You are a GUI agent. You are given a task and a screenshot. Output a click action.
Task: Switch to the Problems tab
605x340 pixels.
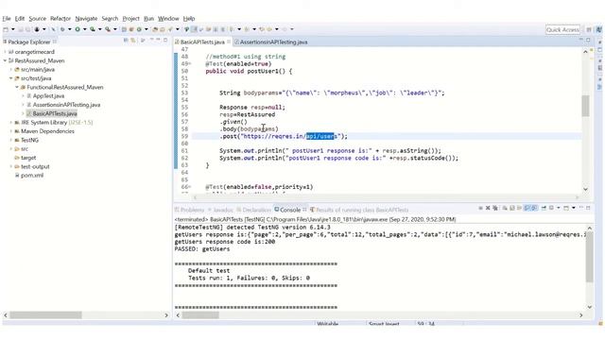point(189,210)
